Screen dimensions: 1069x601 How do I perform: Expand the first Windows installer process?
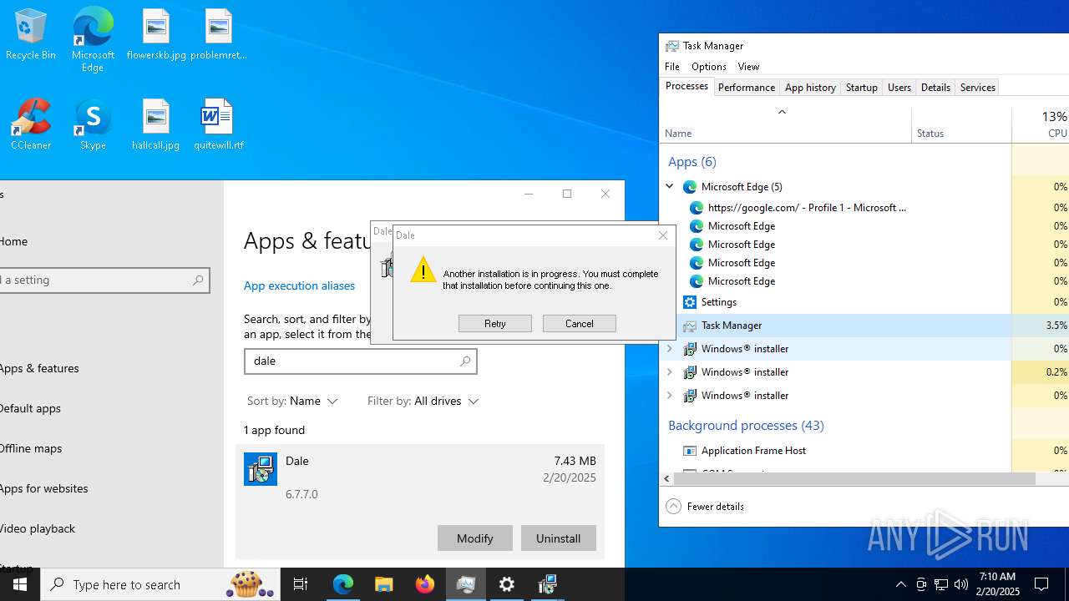670,349
